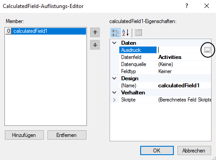The height and width of the screenshot is (160, 216).
Task: Click the index 0 box beside calculatedField1
Action: 8,31
